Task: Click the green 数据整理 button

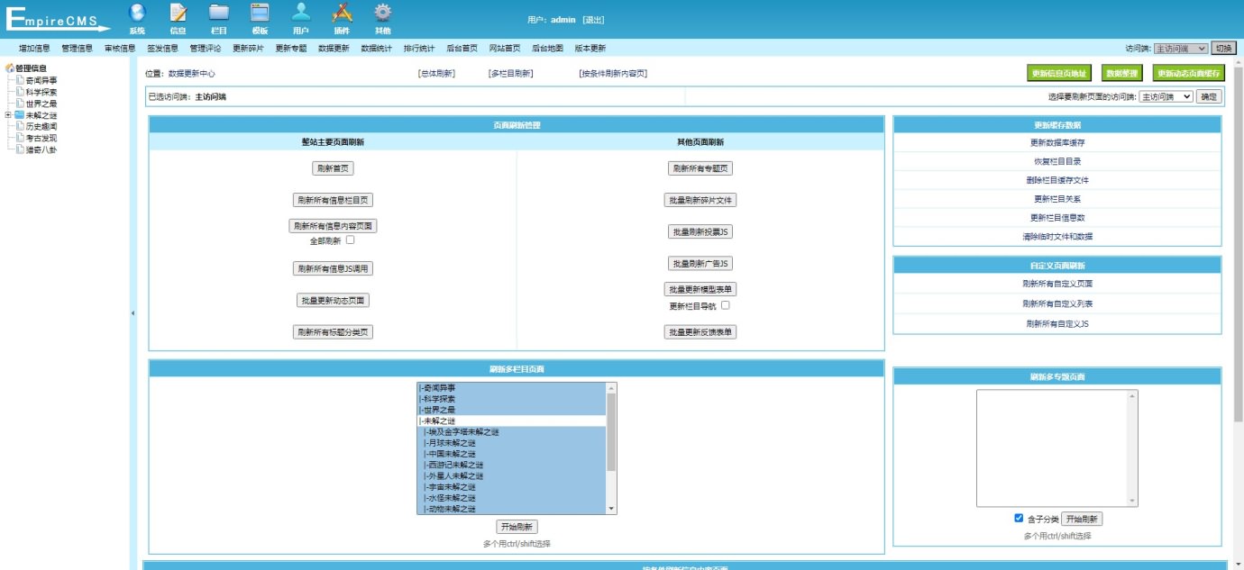Action: click(1121, 73)
